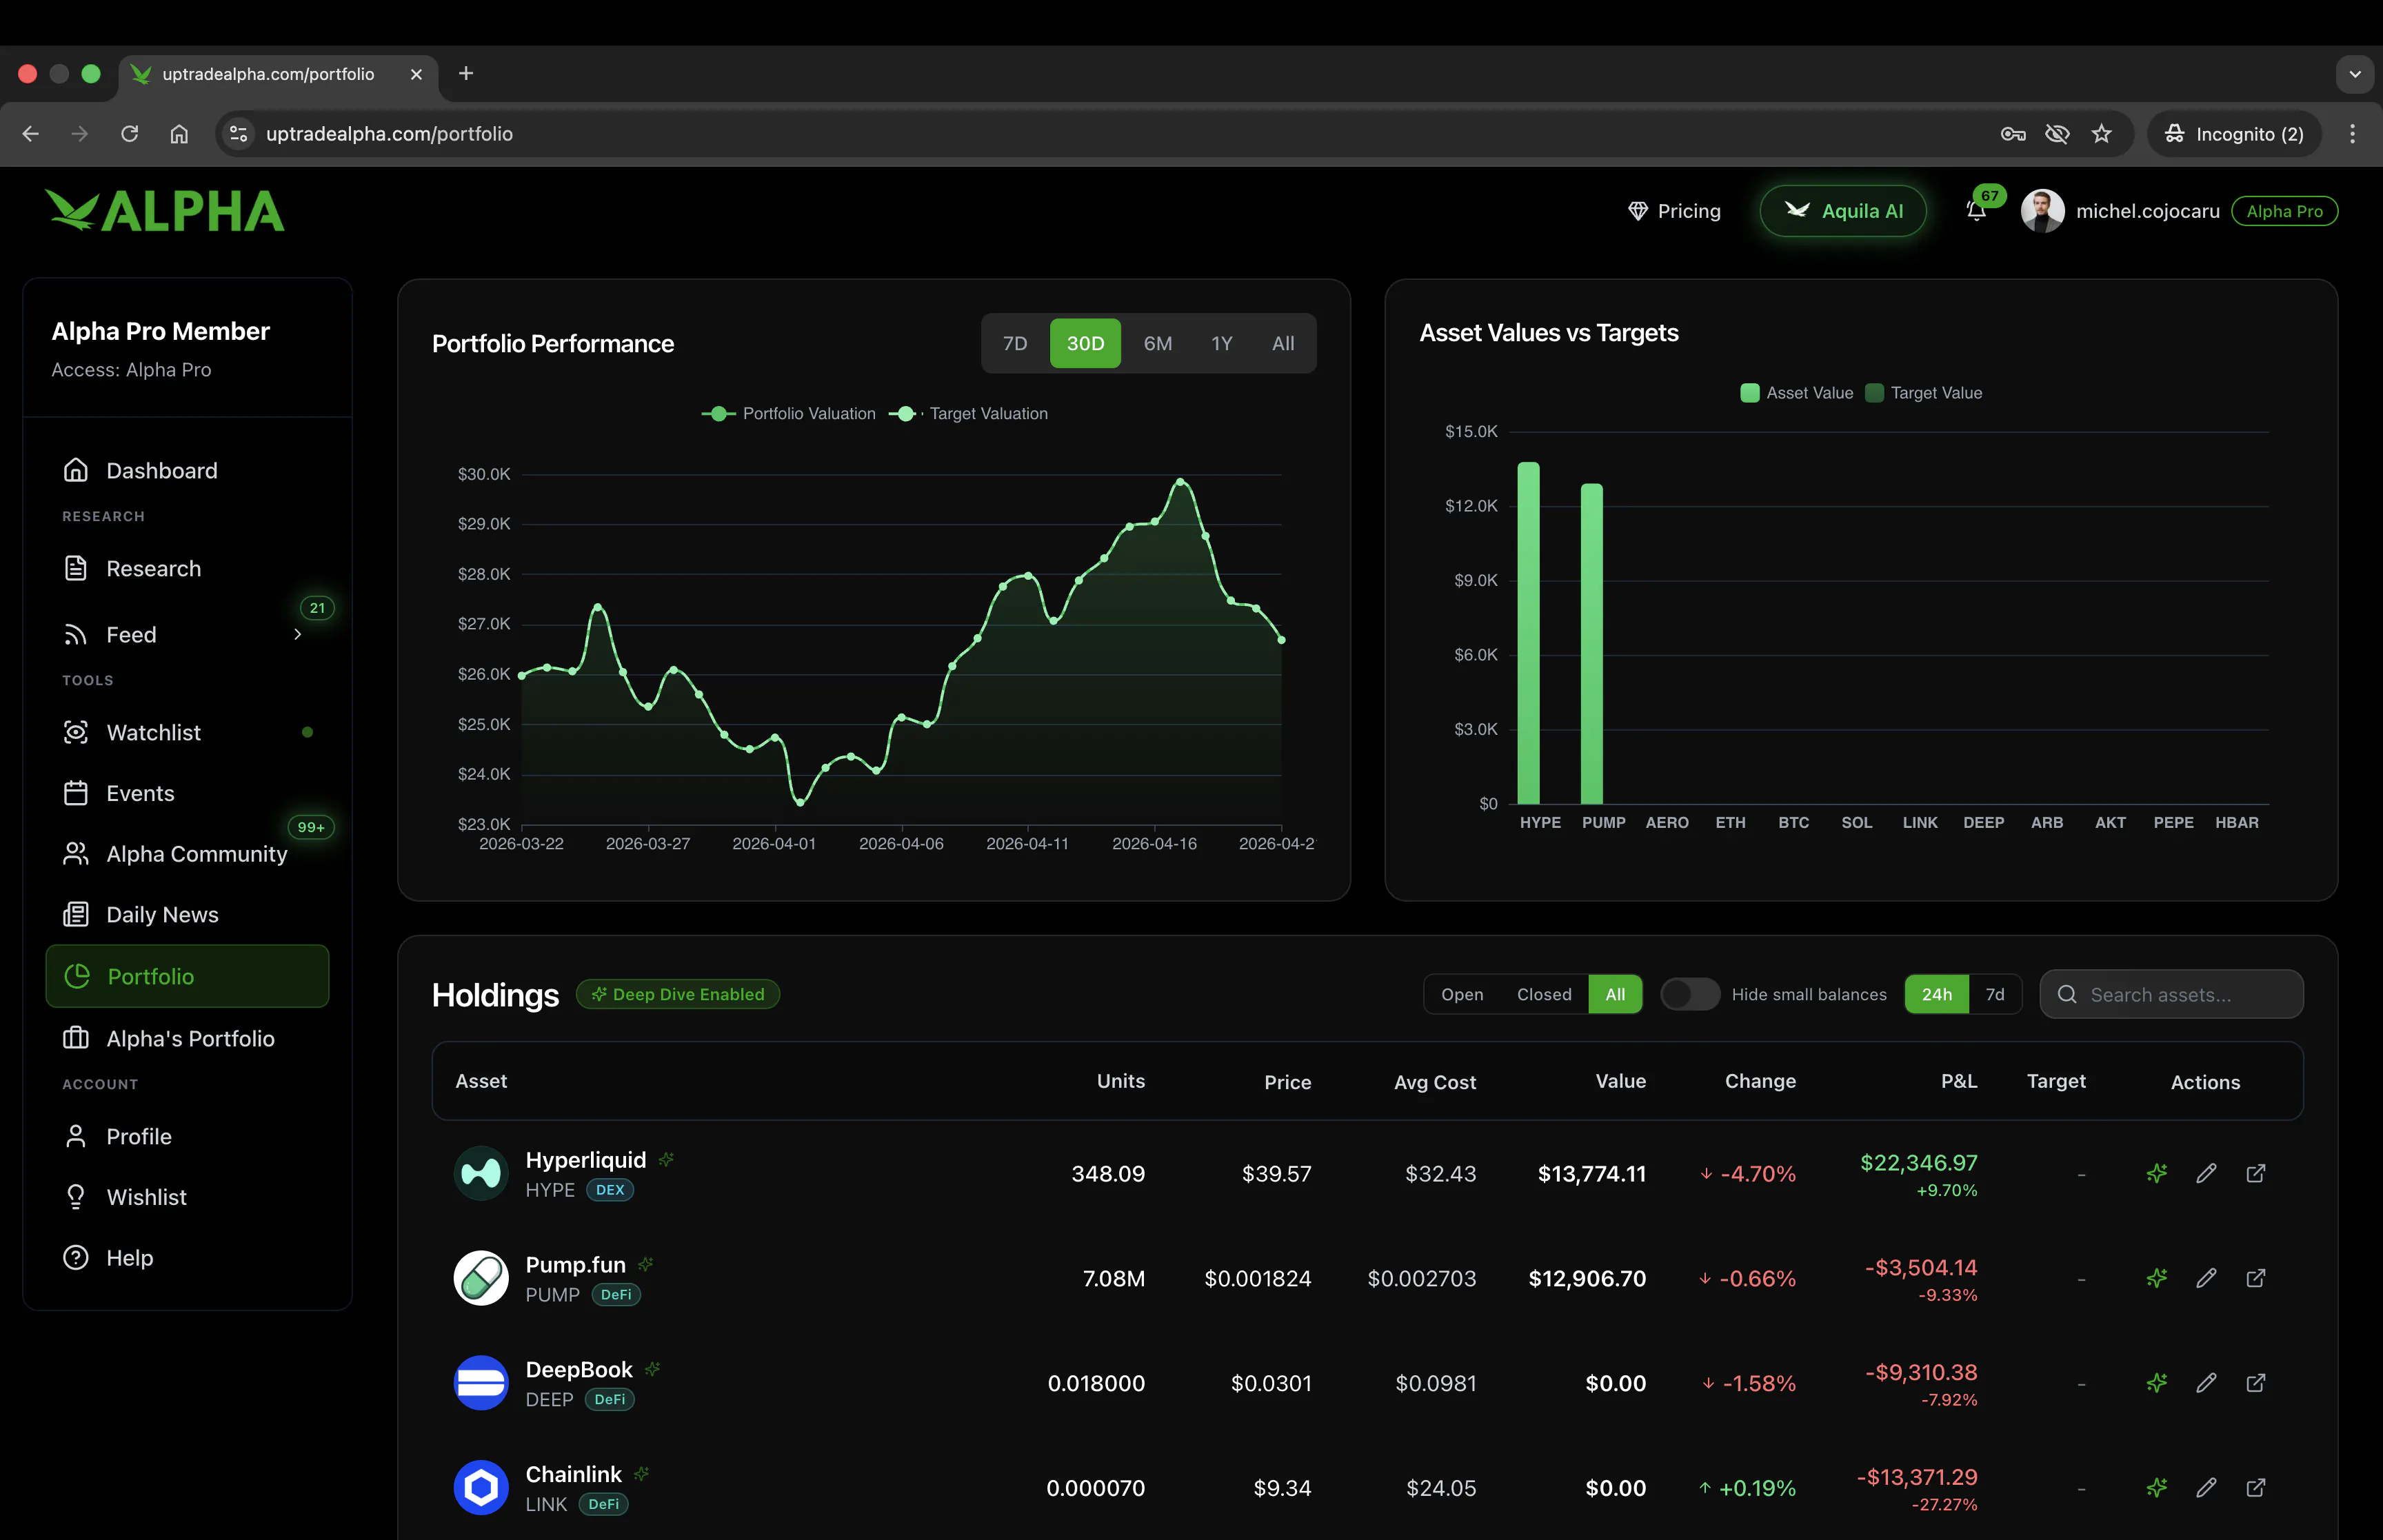Screen dimensions: 2383x1540
Task: Switch chart range to 6M
Action: pos(1157,343)
